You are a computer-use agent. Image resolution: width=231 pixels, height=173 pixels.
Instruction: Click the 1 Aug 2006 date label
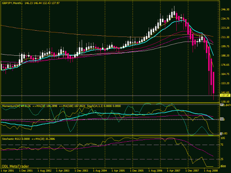click(x=155, y=171)
